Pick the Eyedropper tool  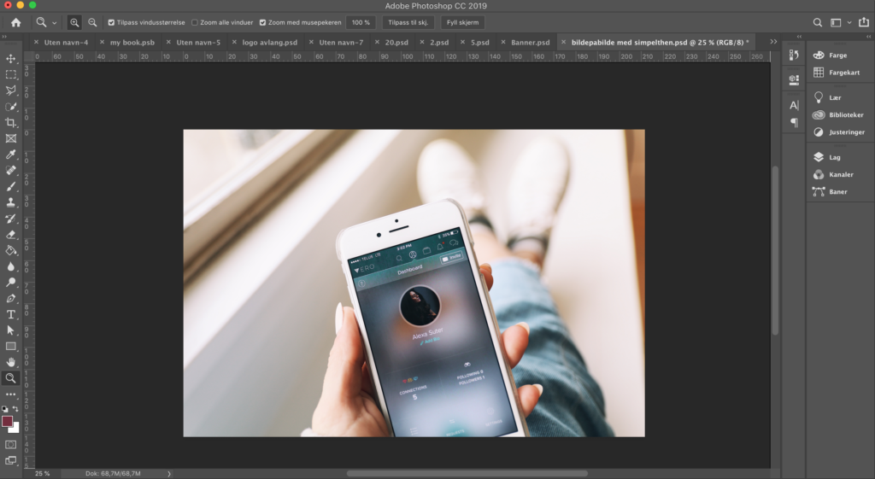11,155
